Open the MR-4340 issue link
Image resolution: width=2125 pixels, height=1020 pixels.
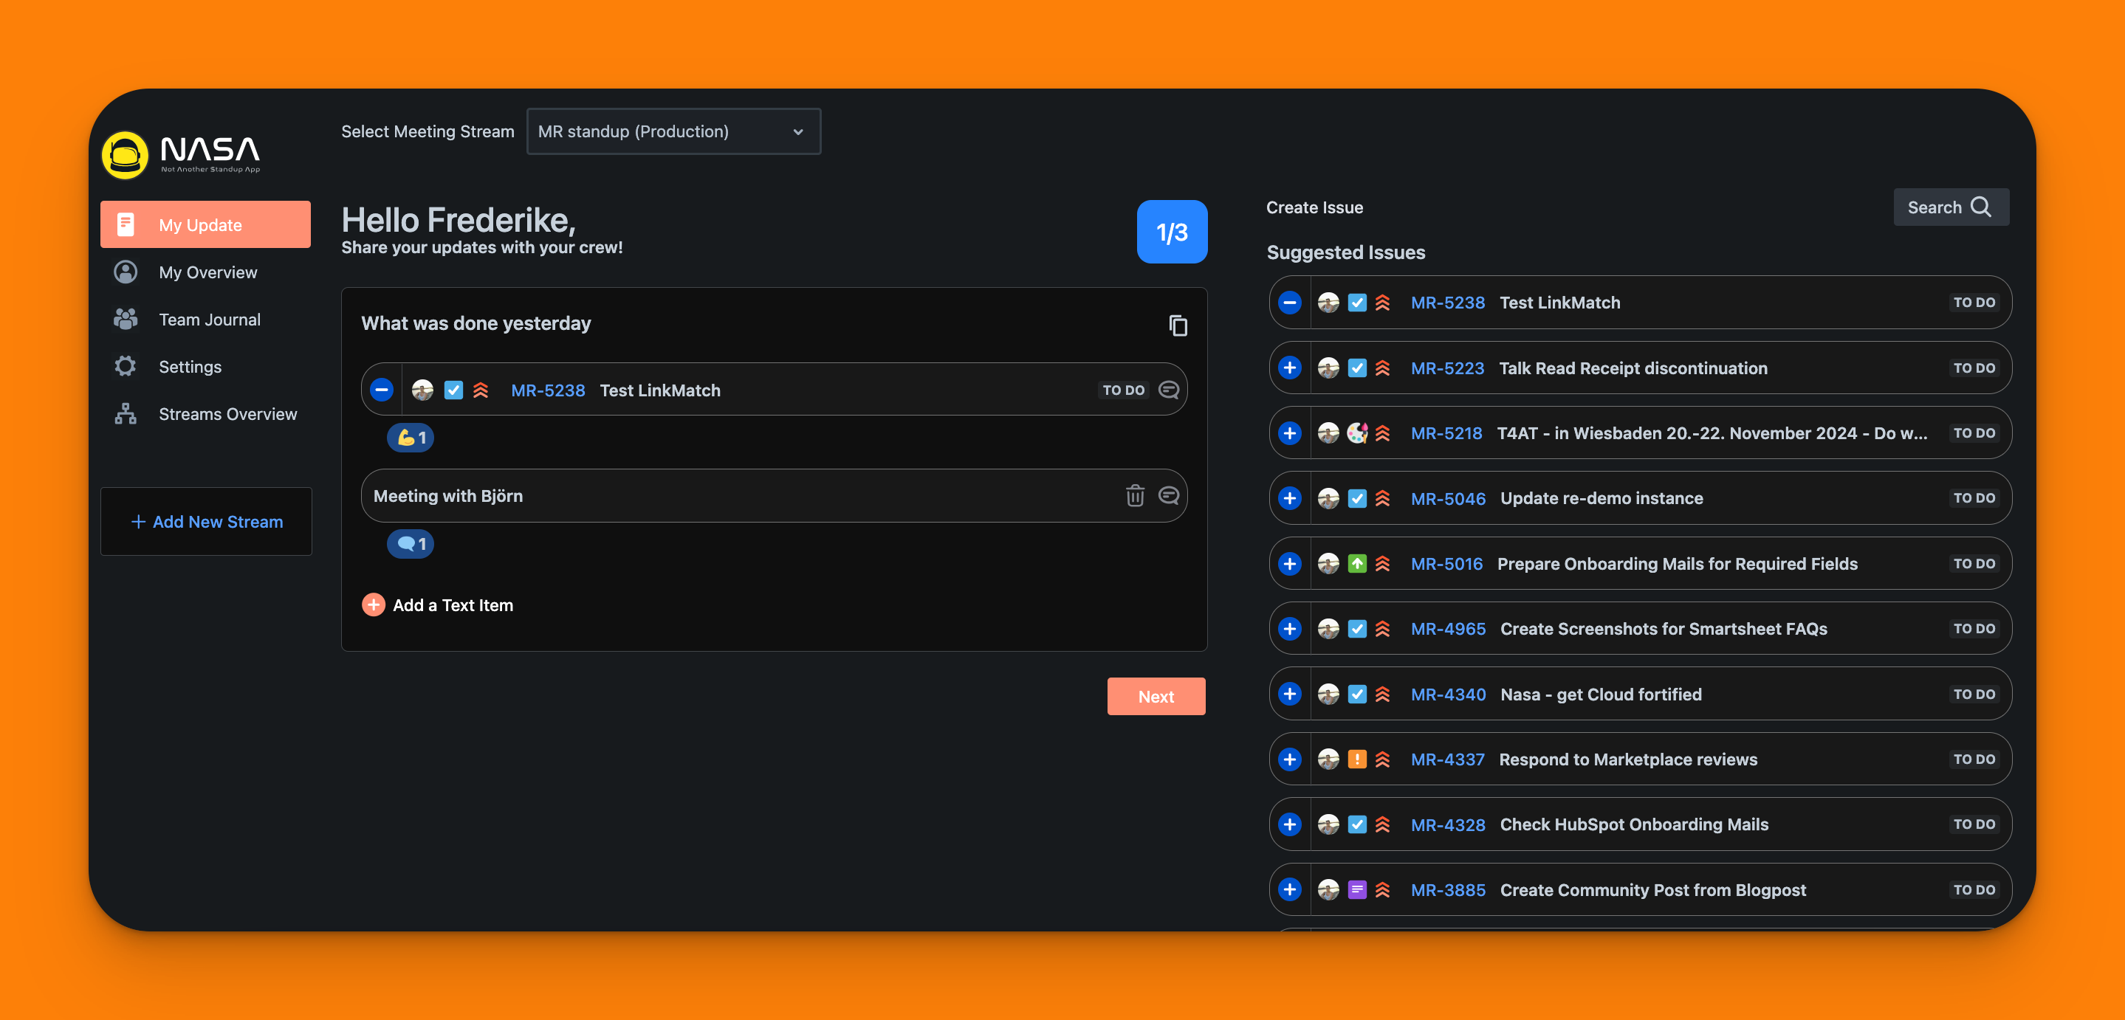click(x=1448, y=695)
